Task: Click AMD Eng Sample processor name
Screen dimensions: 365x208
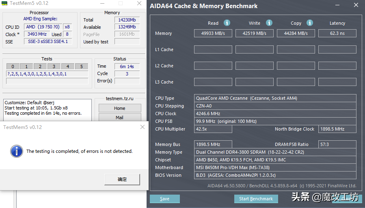Action: [40, 19]
